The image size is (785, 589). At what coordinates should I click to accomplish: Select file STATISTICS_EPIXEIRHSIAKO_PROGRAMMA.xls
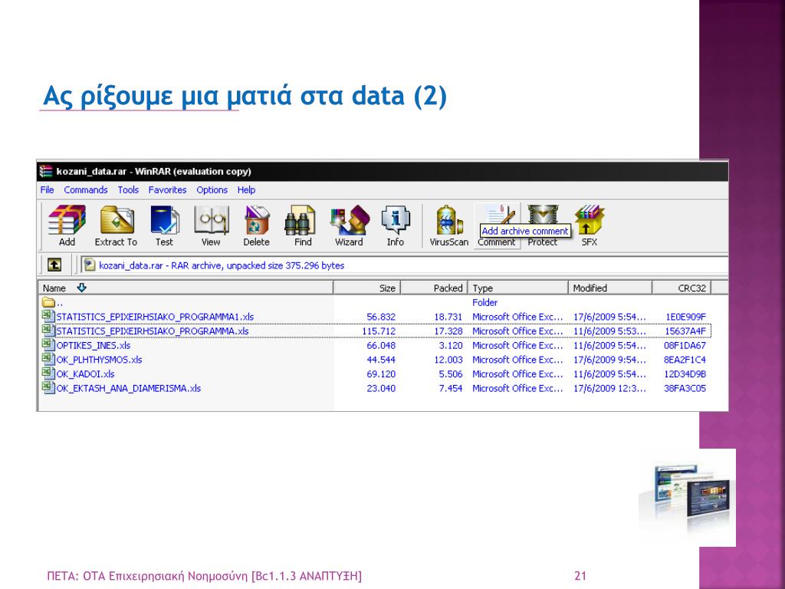coord(153,331)
